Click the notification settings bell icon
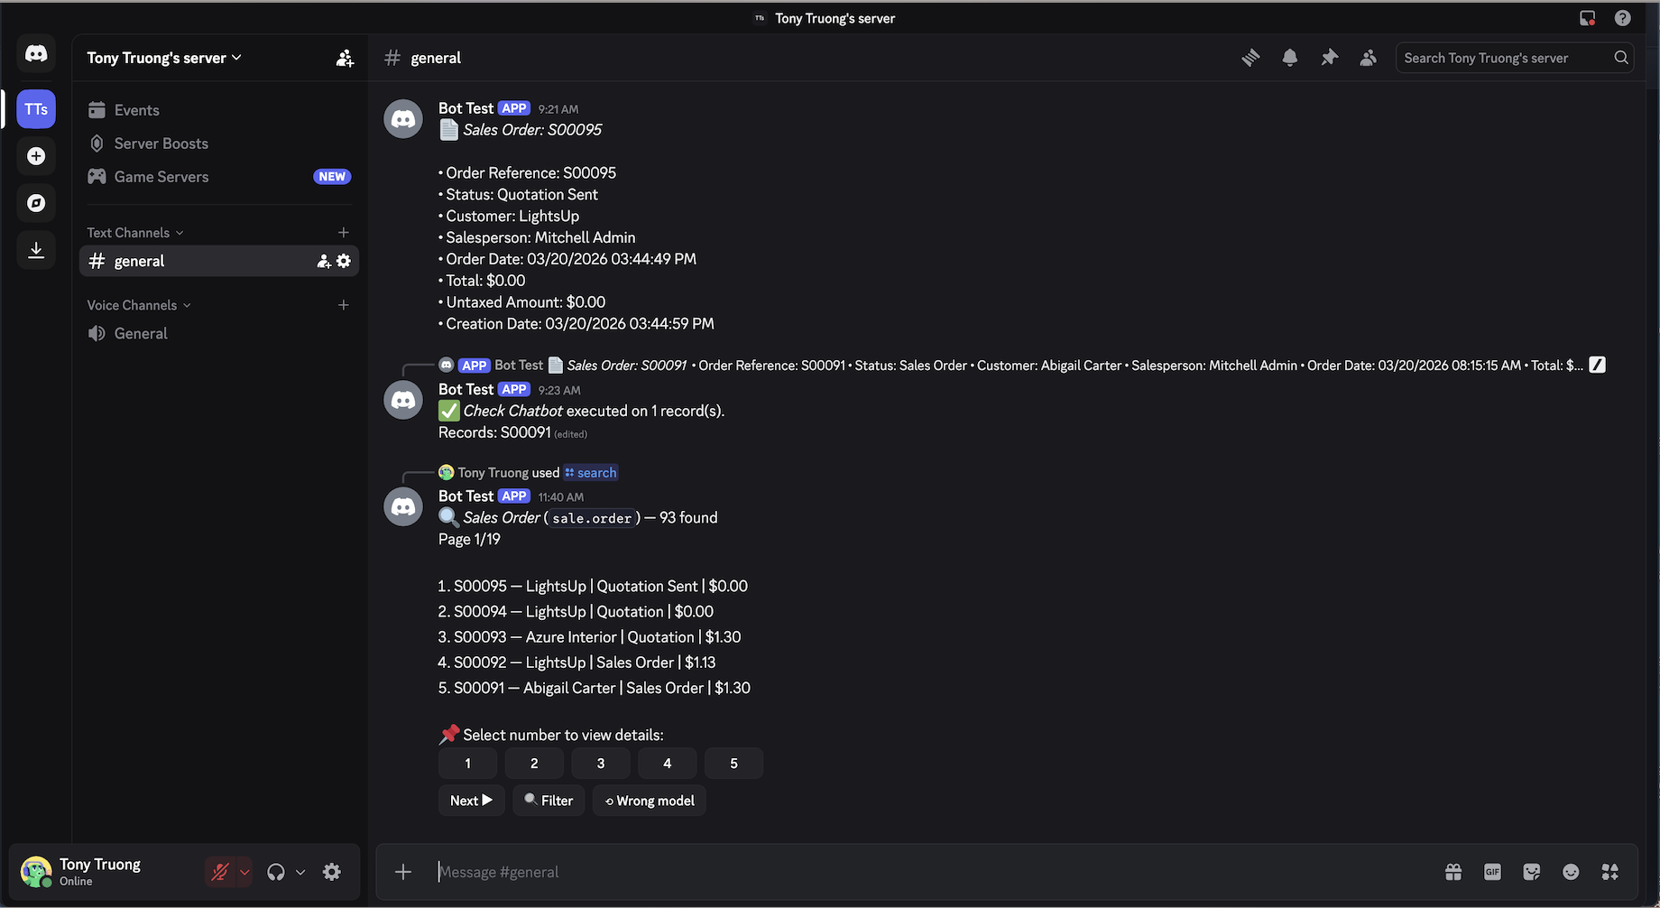The height and width of the screenshot is (908, 1660). coord(1289,57)
